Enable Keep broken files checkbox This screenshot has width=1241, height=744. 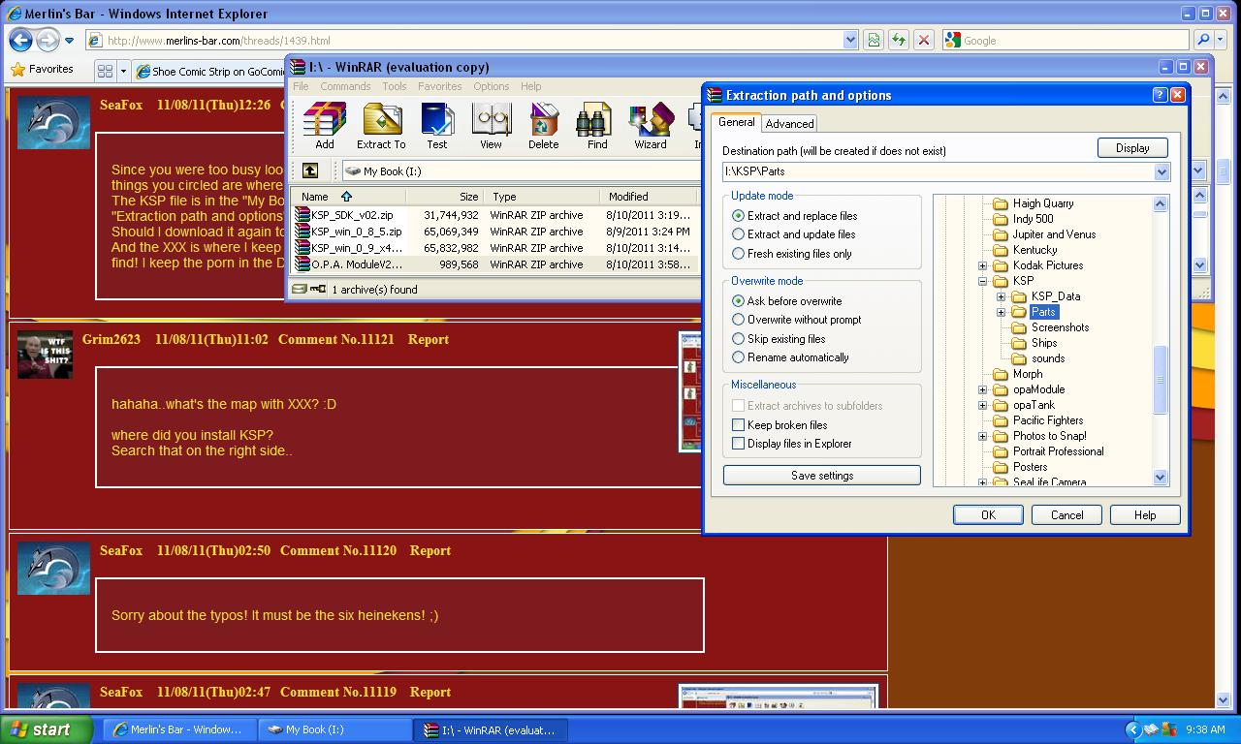point(738,425)
